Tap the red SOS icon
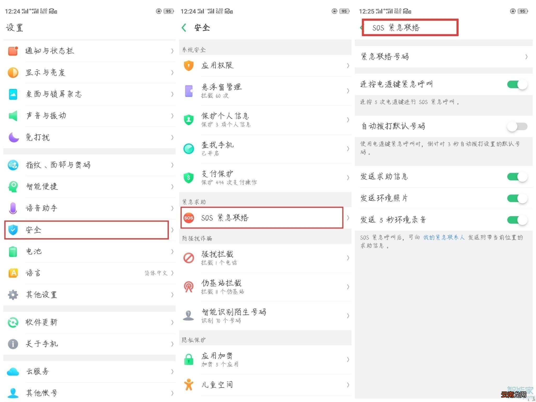Image resolution: width=536 pixels, height=402 pixels. pyautogui.click(x=189, y=218)
